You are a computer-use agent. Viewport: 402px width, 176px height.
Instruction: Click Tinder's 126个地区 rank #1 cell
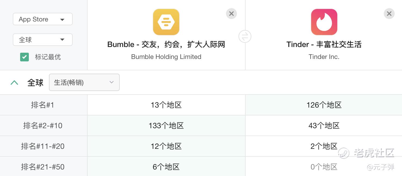click(x=324, y=105)
